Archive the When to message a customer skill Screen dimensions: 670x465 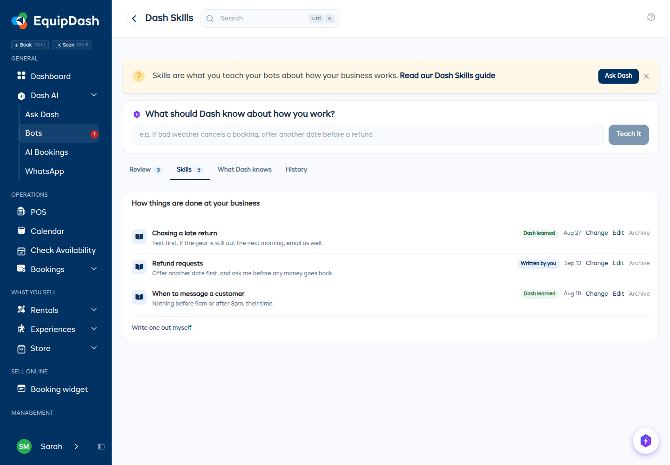(x=639, y=294)
